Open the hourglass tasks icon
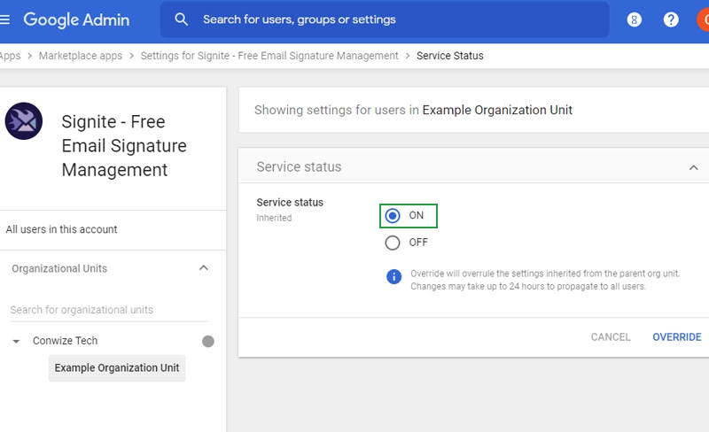This screenshot has height=432, width=709. (634, 19)
